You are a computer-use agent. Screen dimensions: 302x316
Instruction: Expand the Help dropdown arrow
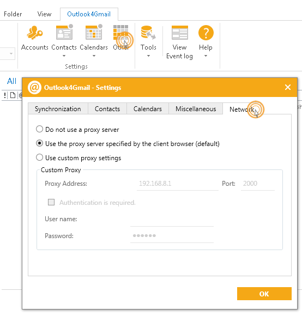coord(206,56)
